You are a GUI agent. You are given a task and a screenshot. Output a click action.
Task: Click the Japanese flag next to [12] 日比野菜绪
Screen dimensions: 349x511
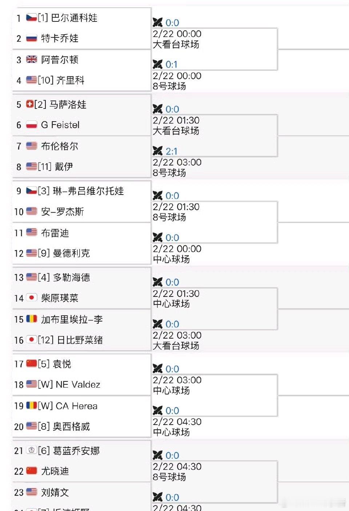[31, 340]
